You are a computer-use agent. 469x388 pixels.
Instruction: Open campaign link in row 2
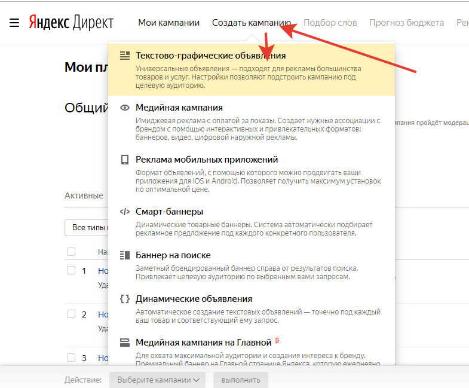point(103,314)
